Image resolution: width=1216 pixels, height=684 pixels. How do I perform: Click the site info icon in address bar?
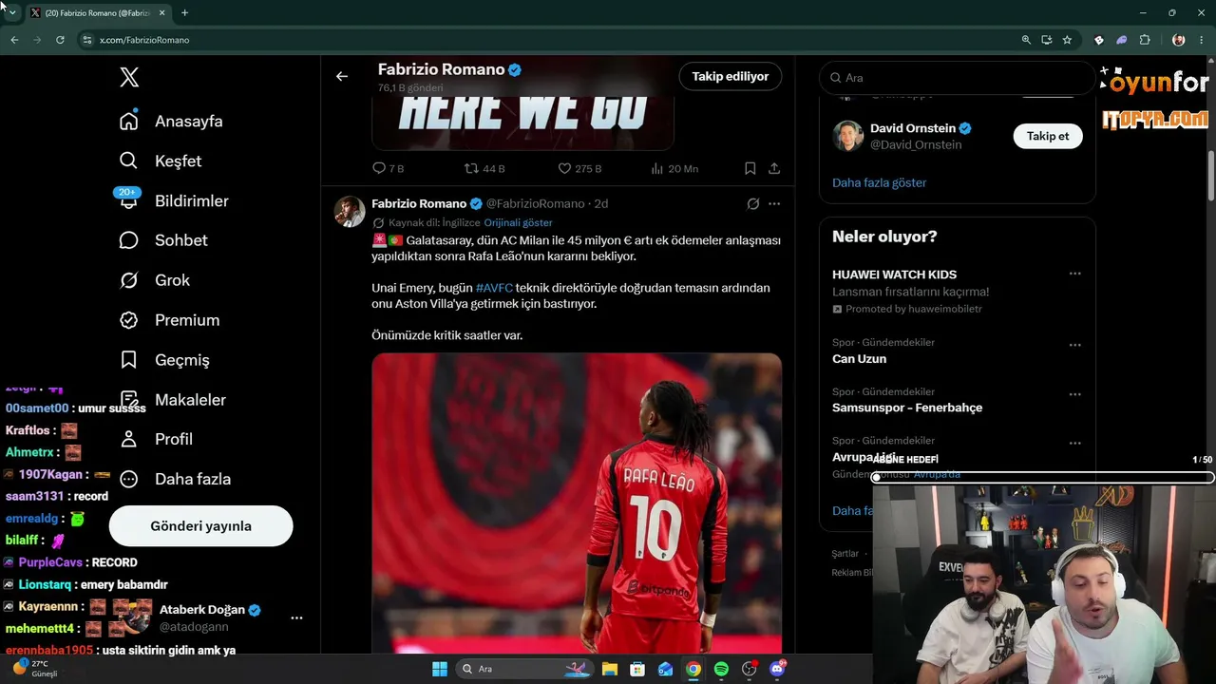[x=87, y=40]
